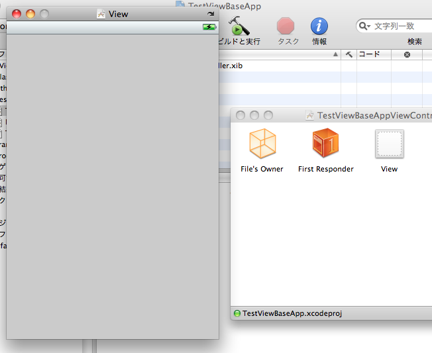Minimize the View window with yellow button
The height and width of the screenshot is (353, 432).
30,14
